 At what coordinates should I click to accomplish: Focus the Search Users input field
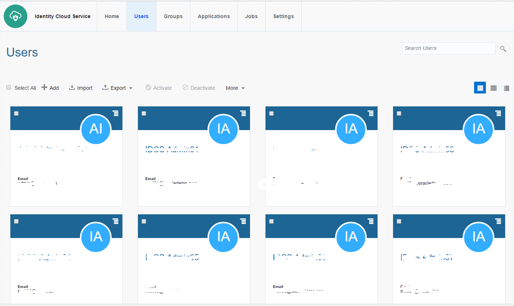pos(449,48)
